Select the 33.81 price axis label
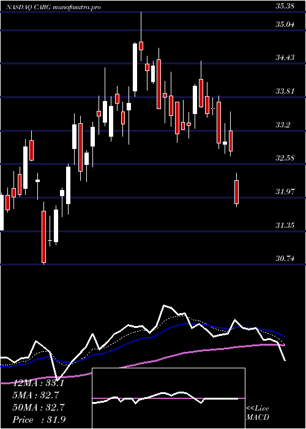Screen dimensions: 306x429 pyautogui.click(x=285, y=91)
